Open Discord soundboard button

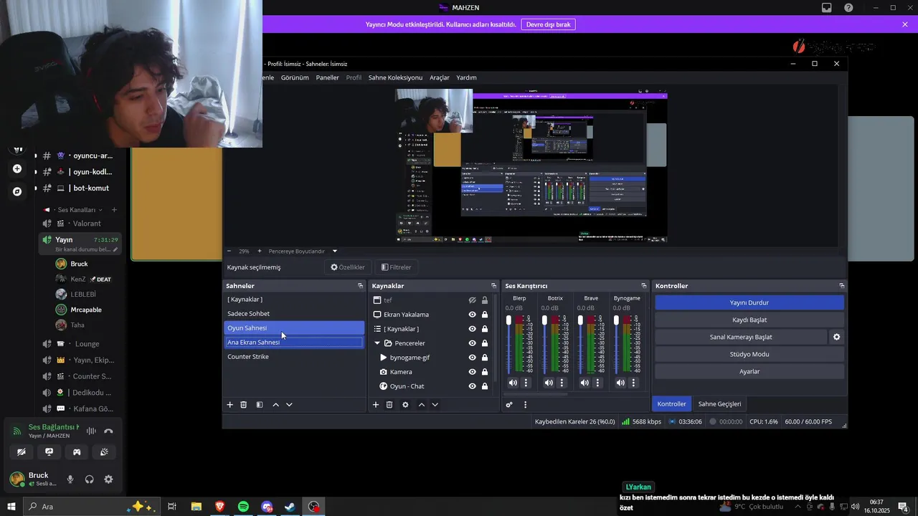tap(104, 452)
